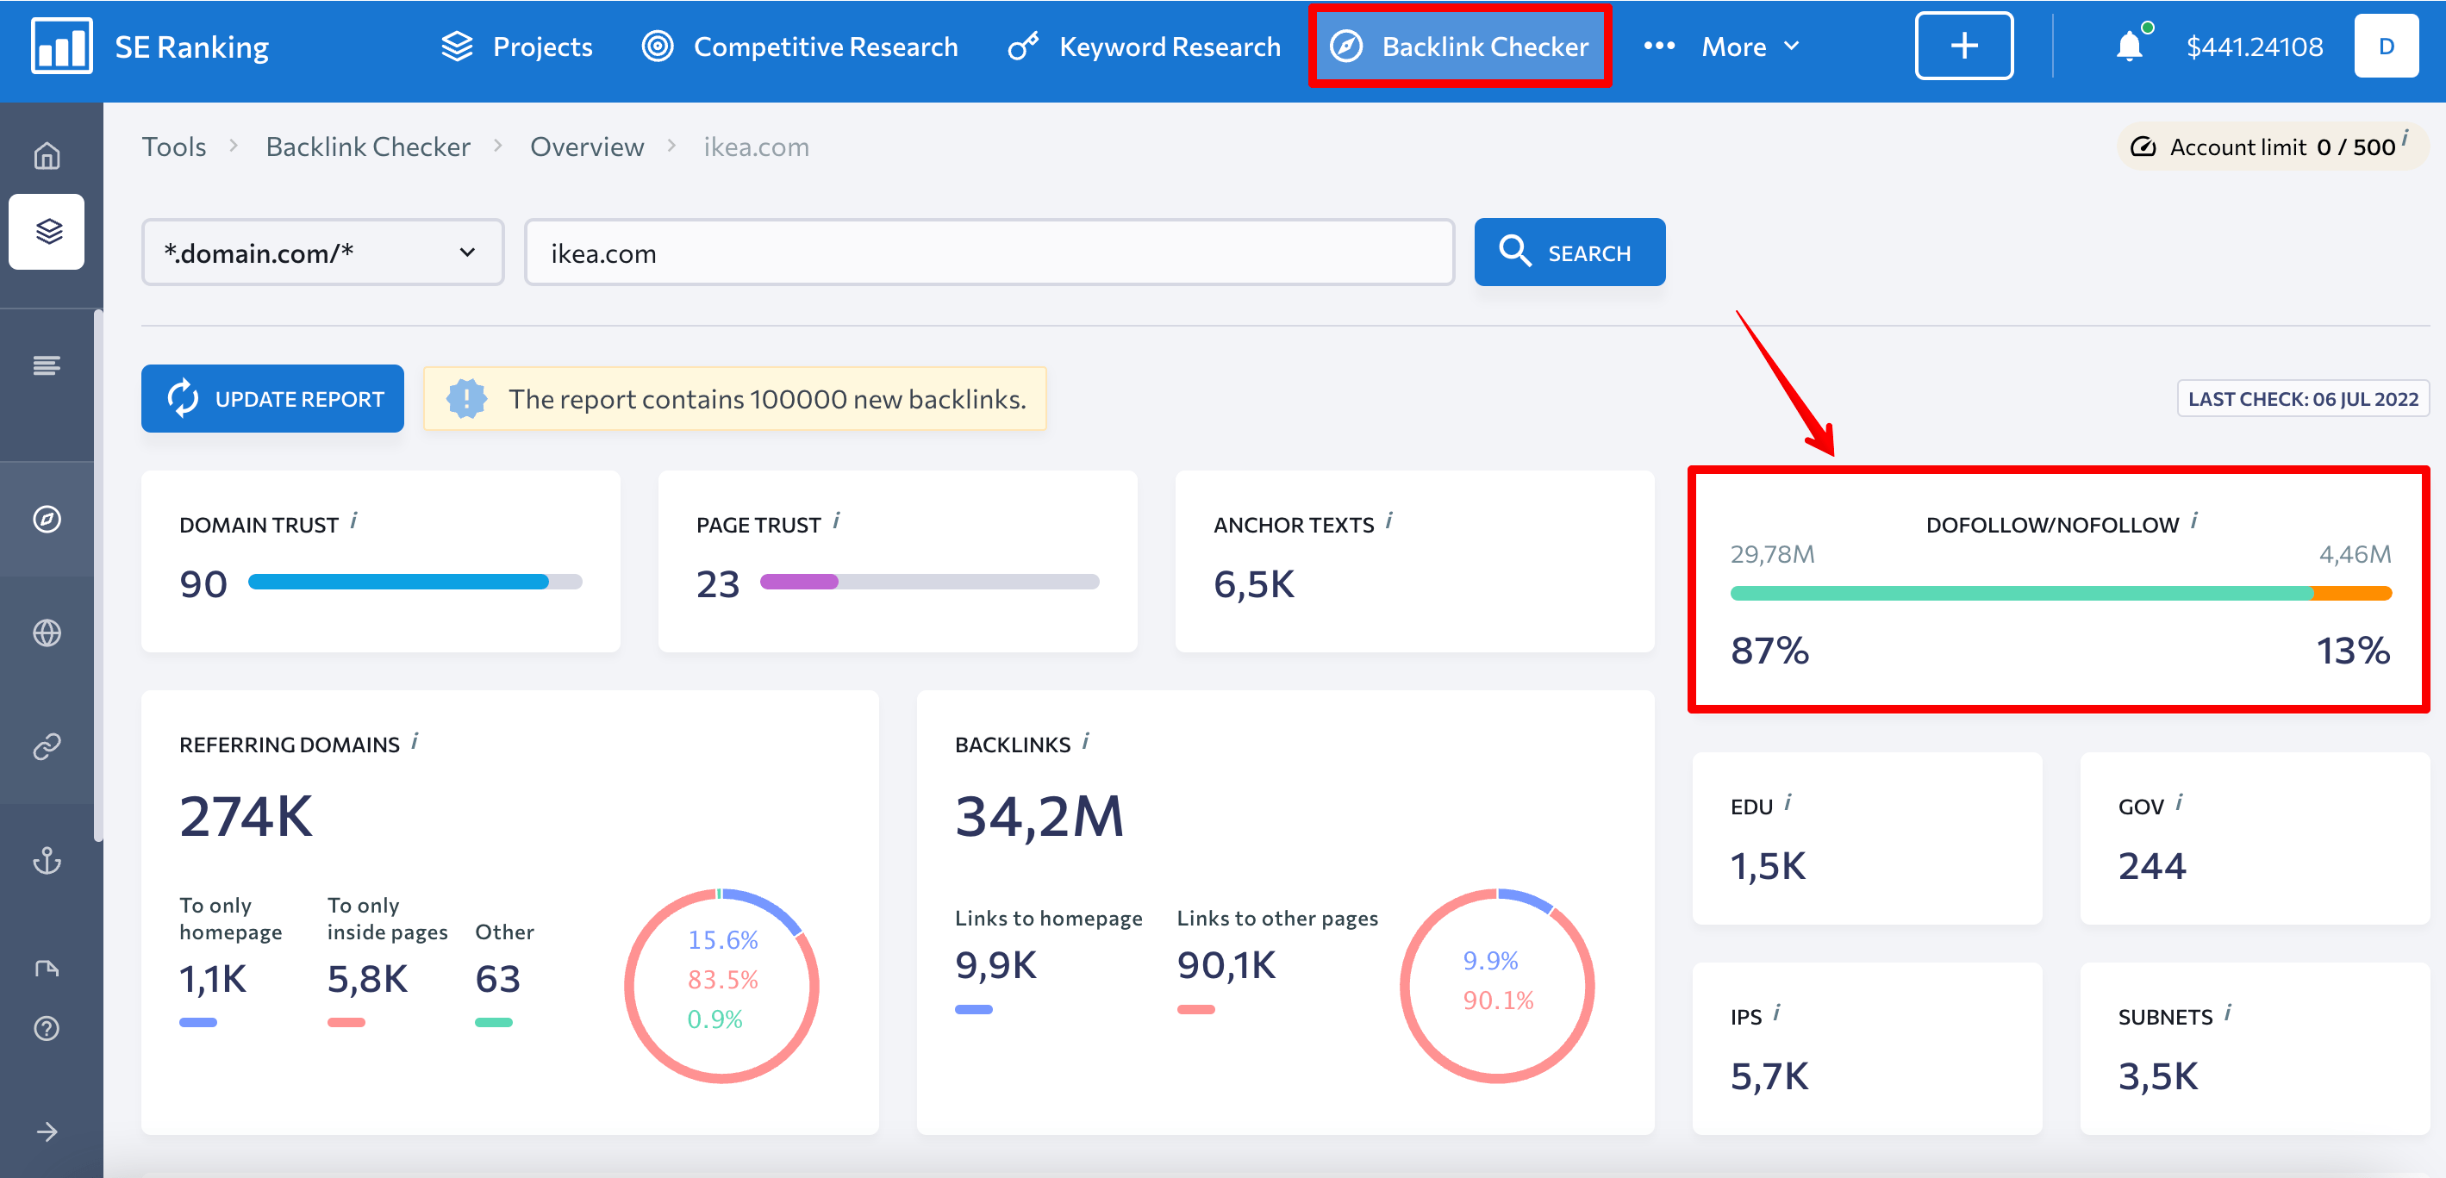The height and width of the screenshot is (1178, 2446).
Task: Click the backlinks donut chart
Action: pos(1497,986)
